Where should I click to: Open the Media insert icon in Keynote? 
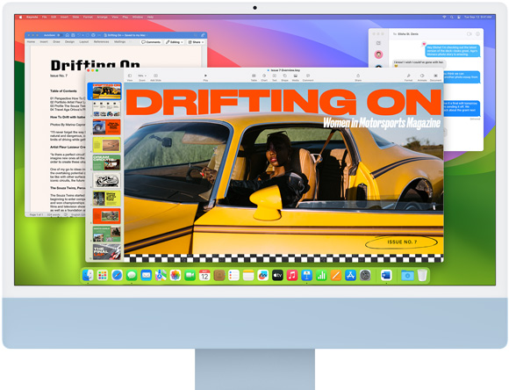click(296, 77)
